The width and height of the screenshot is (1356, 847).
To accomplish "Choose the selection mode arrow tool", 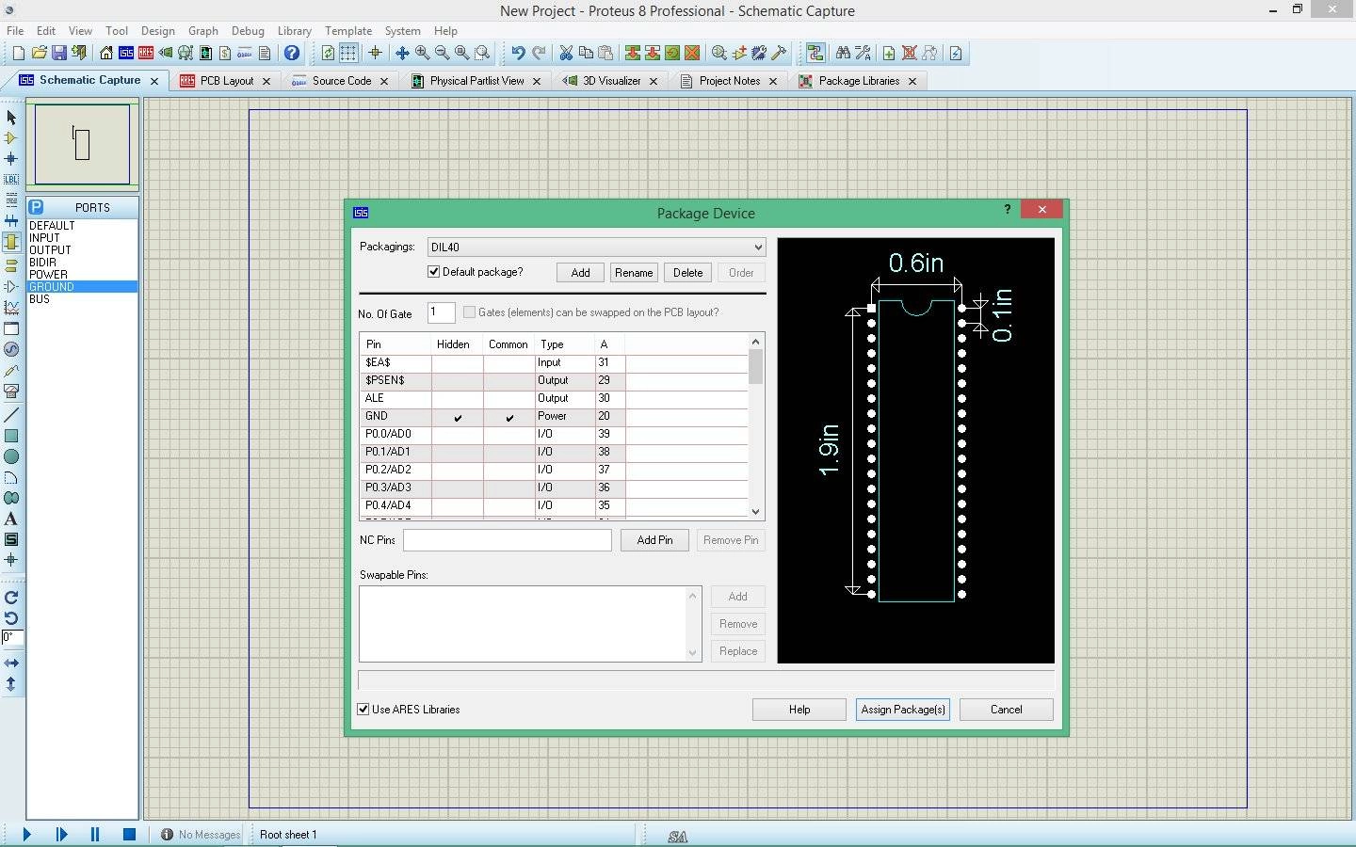I will click(x=11, y=118).
